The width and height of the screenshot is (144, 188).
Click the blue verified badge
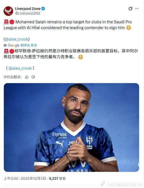click(43, 9)
